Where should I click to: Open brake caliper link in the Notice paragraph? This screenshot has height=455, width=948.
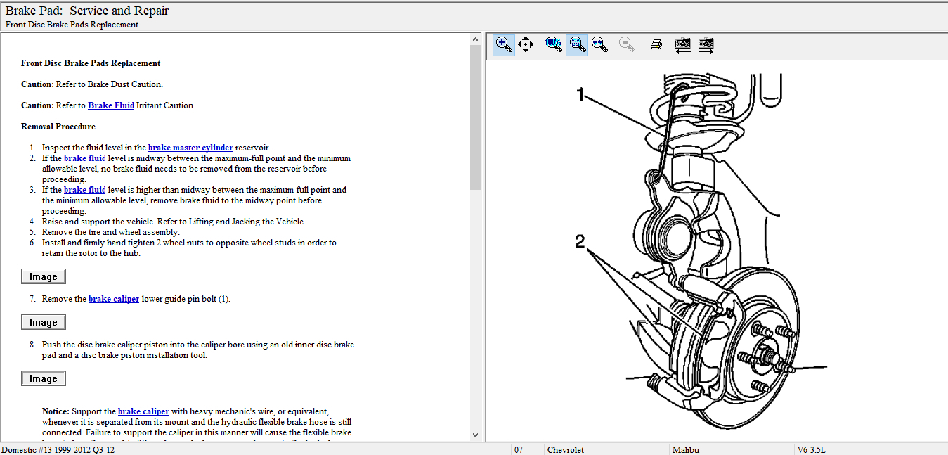click(143, 411)
